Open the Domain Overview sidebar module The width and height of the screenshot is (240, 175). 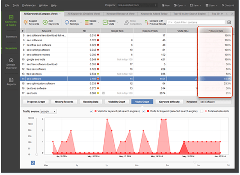click(11, 63)
